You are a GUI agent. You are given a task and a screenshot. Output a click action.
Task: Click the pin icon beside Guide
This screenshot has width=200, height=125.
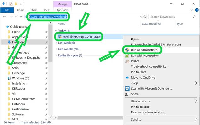(x=46, y=32)
